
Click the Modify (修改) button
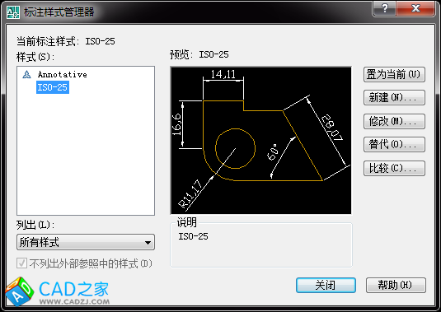click(394, 121)
